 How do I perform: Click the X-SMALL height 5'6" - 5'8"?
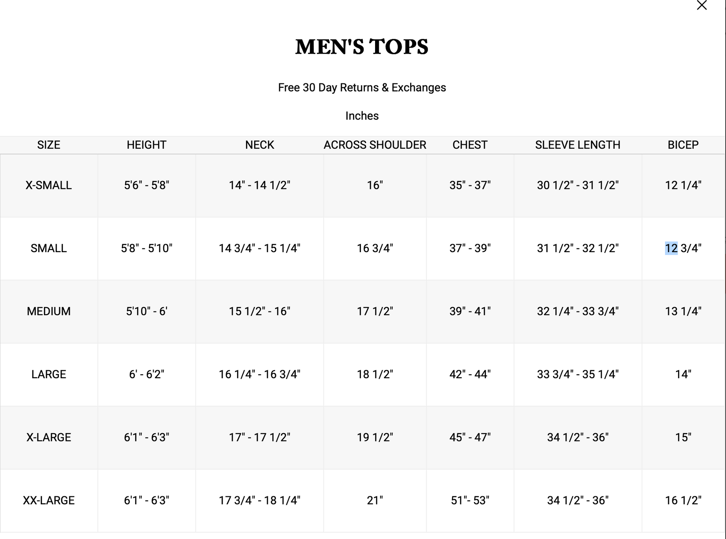[146, 185]
